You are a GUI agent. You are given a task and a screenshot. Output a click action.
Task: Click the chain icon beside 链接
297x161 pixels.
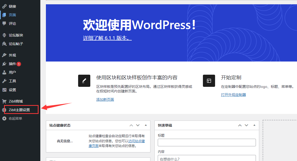point(4,6)
